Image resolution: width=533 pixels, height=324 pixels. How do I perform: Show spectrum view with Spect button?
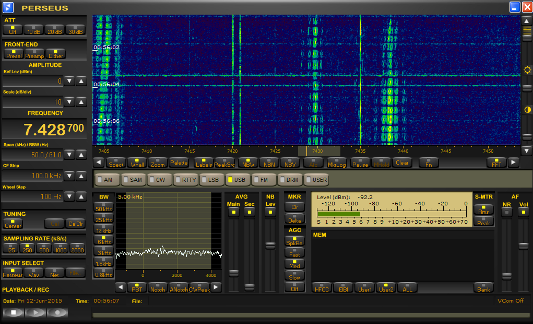pos(116,163)
